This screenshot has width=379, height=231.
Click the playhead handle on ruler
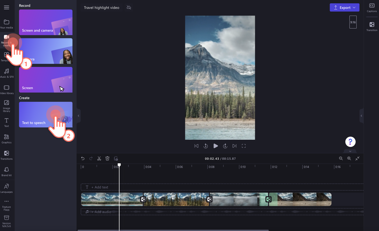click(x=119, y=165)
